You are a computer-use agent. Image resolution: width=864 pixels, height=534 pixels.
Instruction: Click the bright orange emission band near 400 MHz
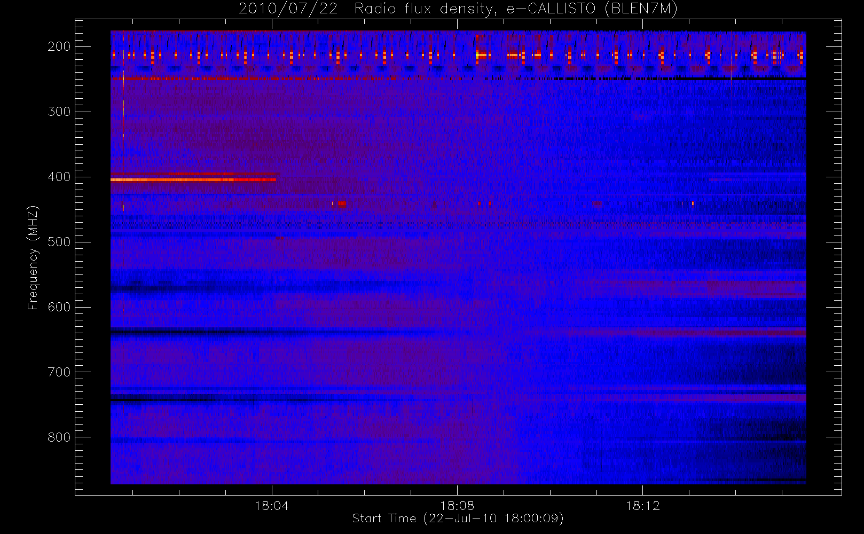point(193,180)
